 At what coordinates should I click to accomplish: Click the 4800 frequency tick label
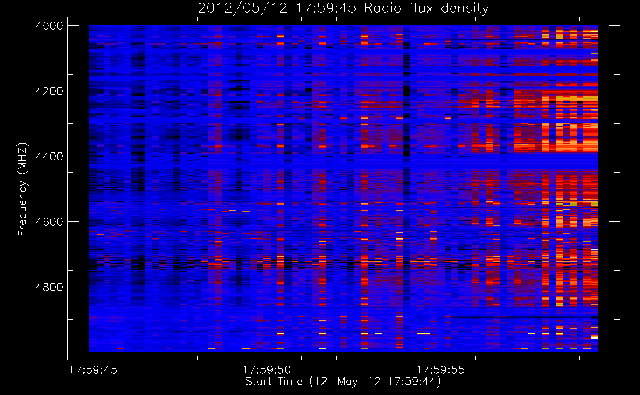pyautogui.click(x=49, y=287)
